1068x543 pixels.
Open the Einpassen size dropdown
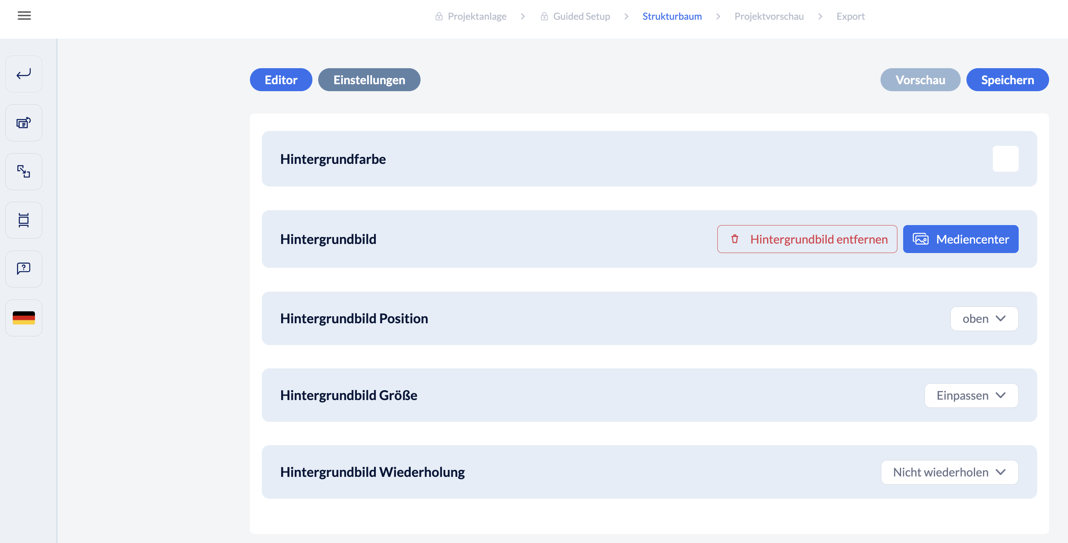pos(971,395)
